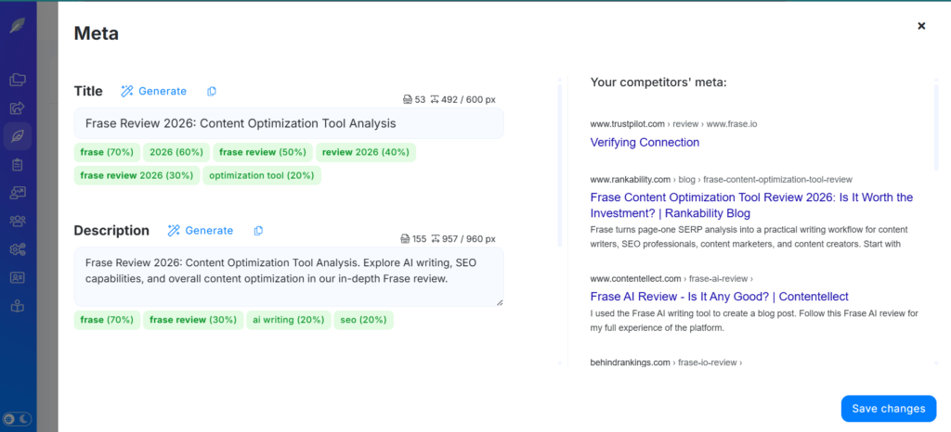Select the highlighted leaf icon in the sidebar
Image resolution: width=951 pixels, height=432 pixels.
point(18,136)
